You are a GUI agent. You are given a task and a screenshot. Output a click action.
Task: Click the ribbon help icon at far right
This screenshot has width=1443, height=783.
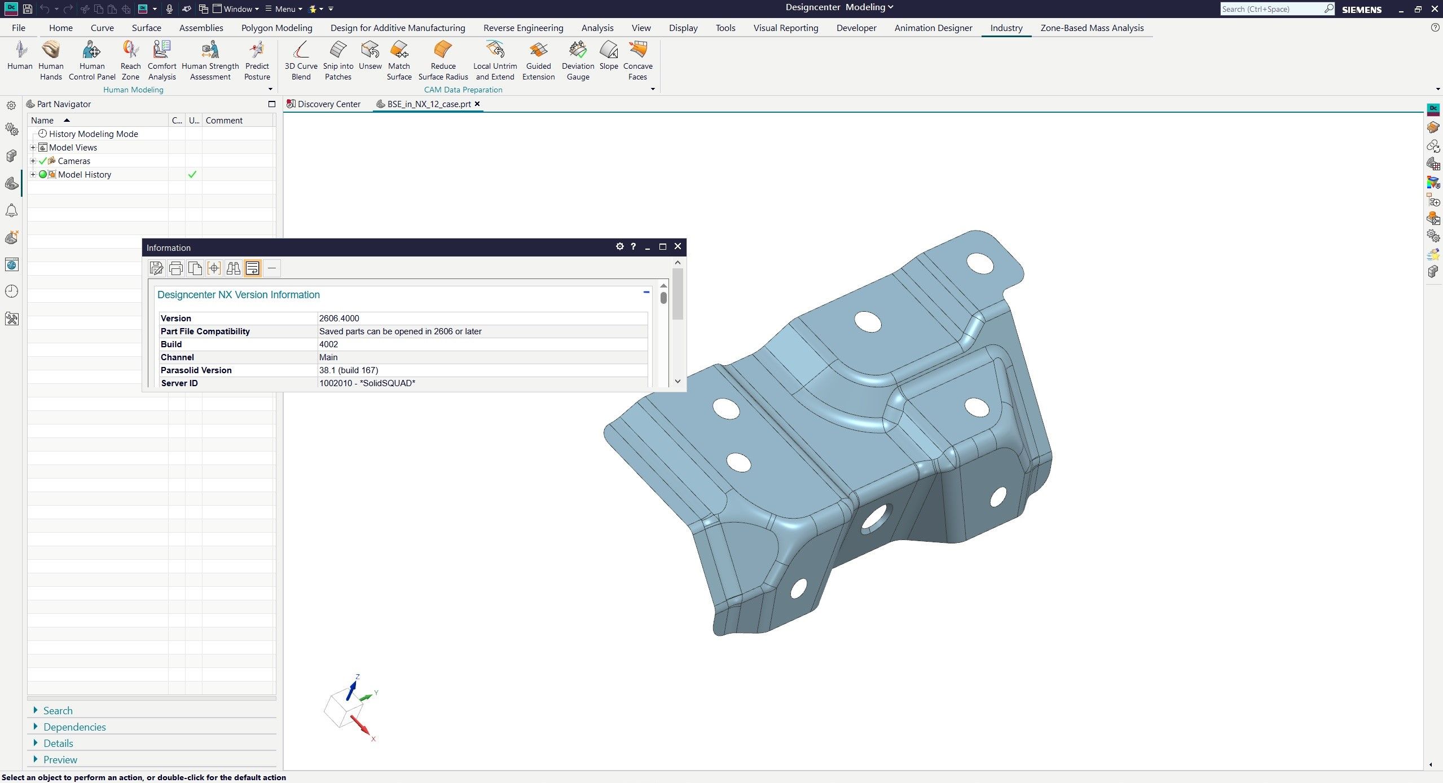[x=1435, y=28]
